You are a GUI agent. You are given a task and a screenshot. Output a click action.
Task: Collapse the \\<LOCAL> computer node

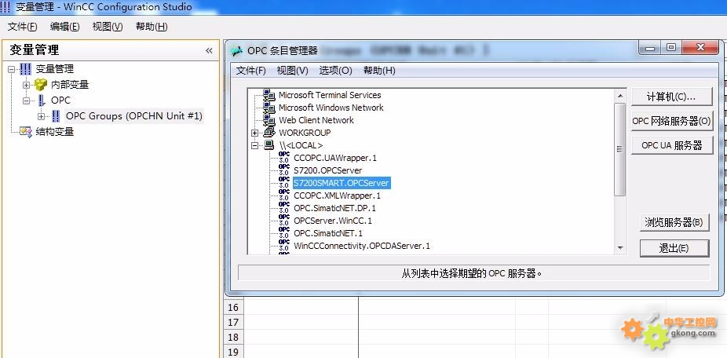coord(254,145)
